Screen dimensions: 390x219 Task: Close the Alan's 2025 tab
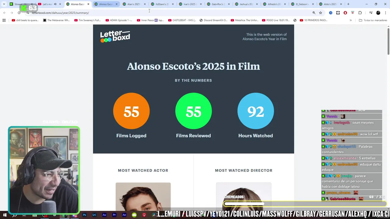pyautogui.click(x=145, y=4)
